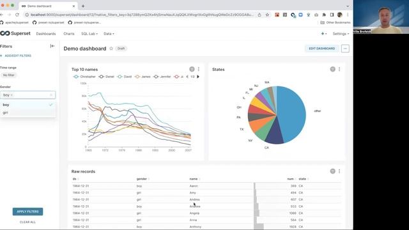
Task: Open the browser tab search chevron
Action: [x=348, y=6]
